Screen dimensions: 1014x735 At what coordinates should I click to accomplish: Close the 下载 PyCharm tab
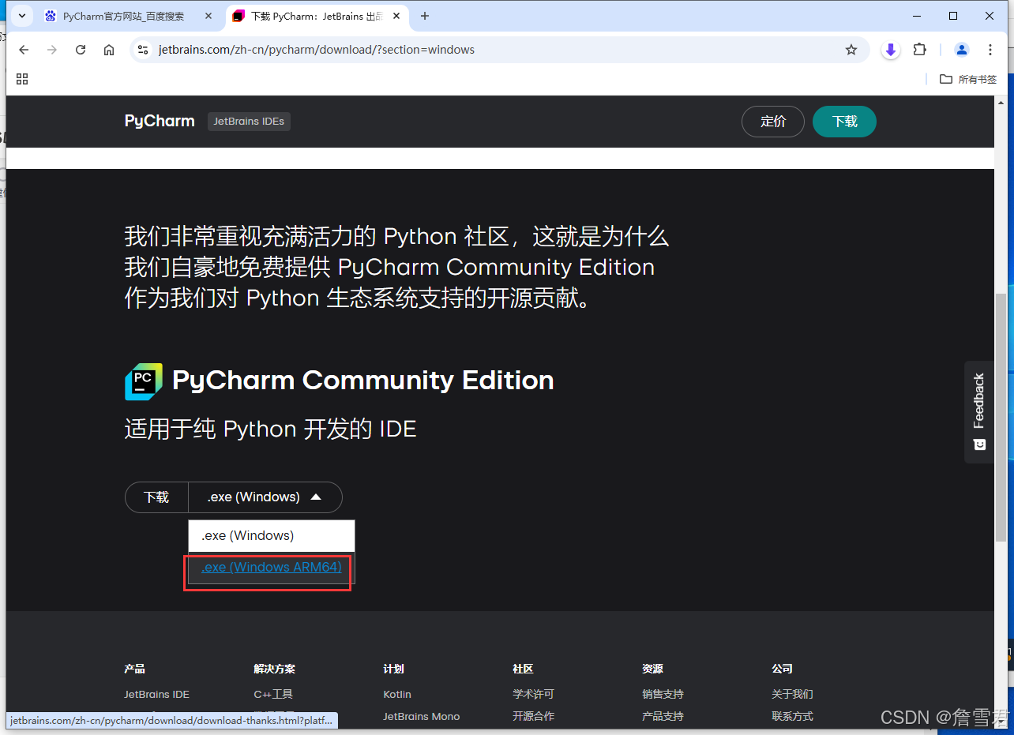tap(396, 16)
